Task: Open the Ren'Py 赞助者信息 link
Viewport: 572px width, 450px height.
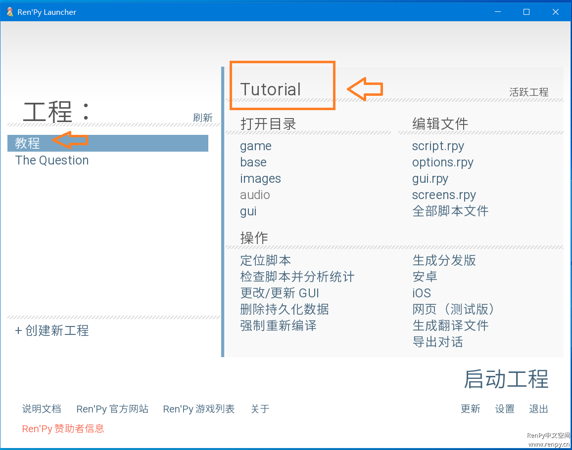Action: coord(63,429)
